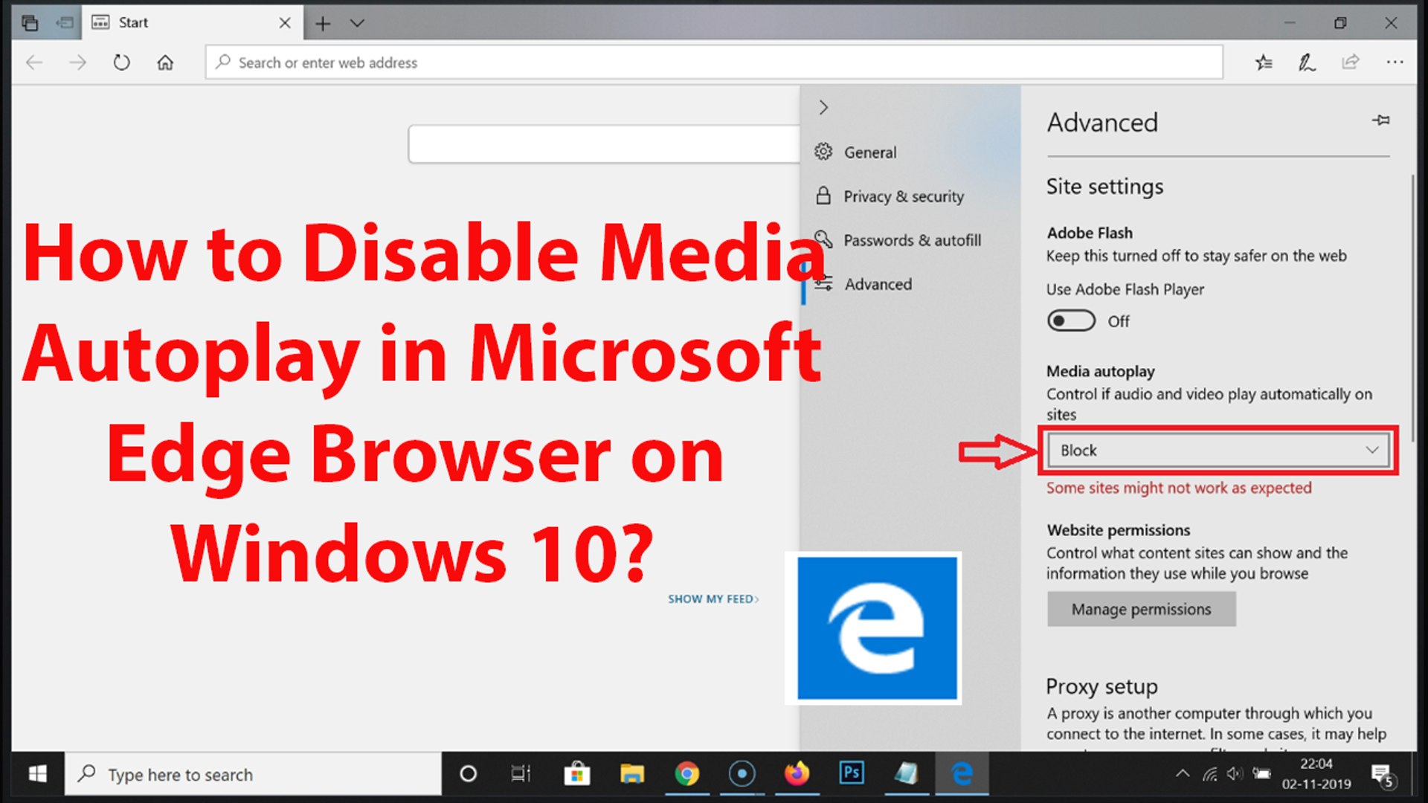Open the Media autoplay Block dropdown
1428x803 pixels.
tap(1218, 451)
